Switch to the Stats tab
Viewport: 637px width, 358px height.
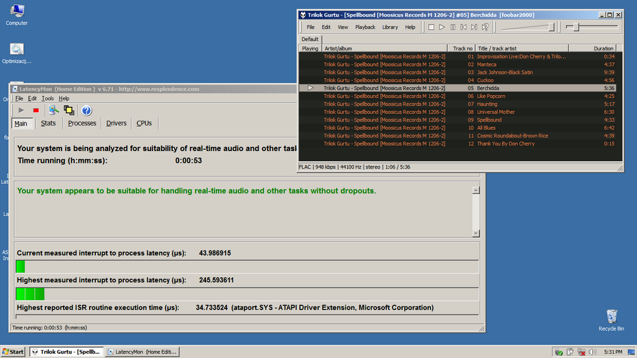coord(48,124)
